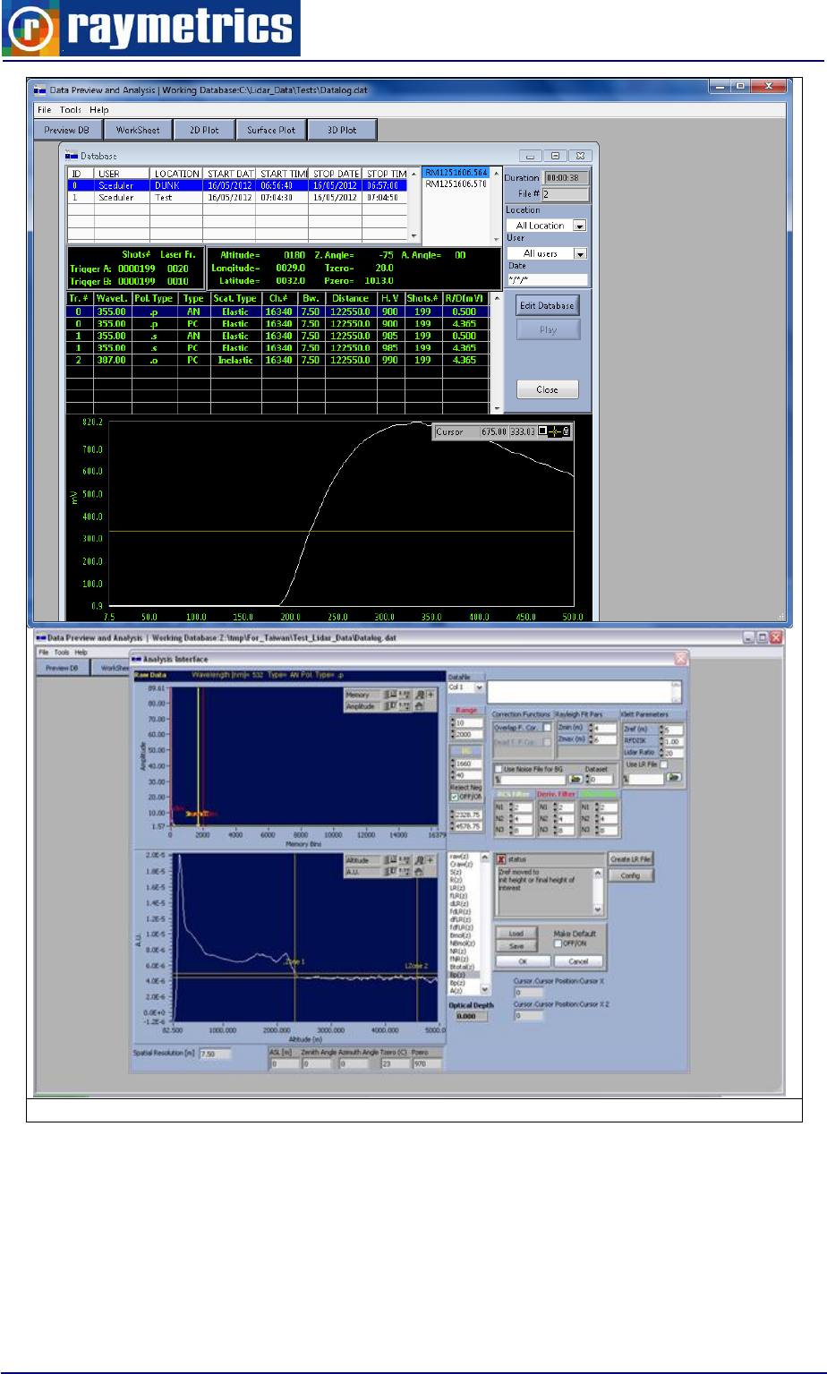
Task: Toggle the Make Default OFF/ON checkbox
Action: click(x=558, y=943)
